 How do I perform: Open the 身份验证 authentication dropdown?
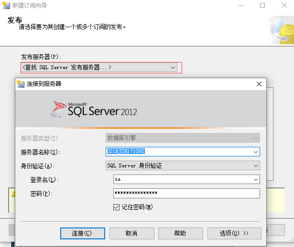tap(256, 165)
